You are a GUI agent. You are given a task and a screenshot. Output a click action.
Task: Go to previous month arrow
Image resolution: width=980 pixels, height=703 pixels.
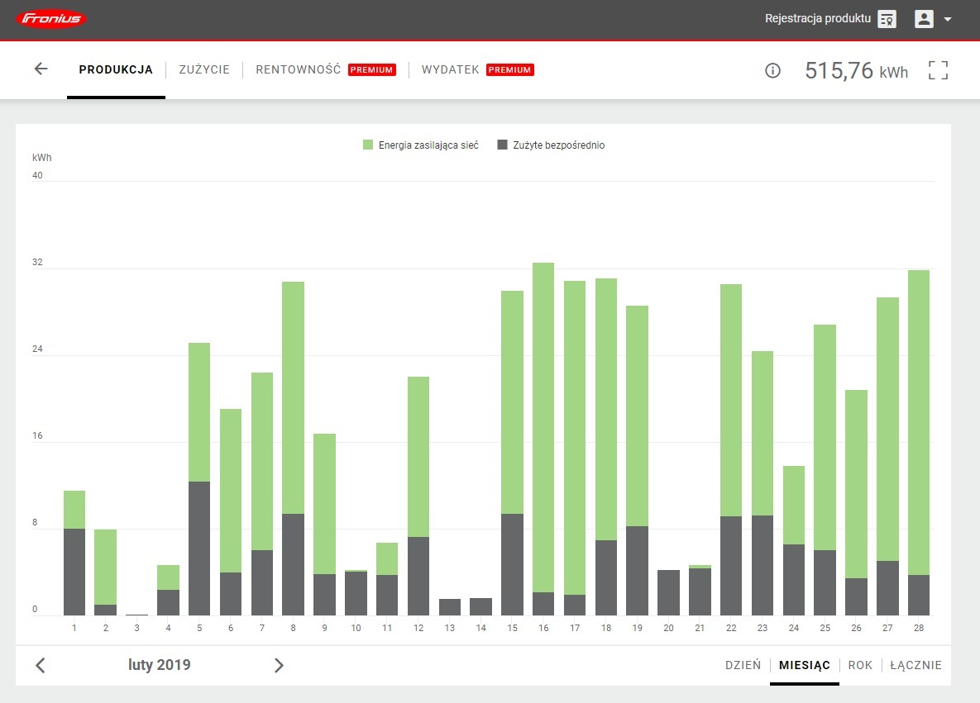(x=41, y=665)
